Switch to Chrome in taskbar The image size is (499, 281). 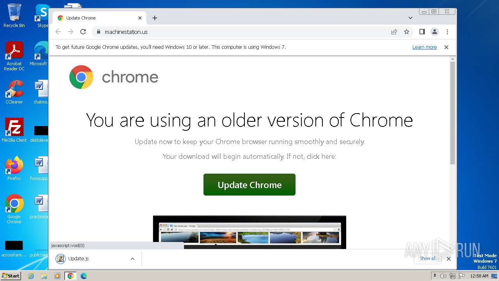(x=71, y=276)
